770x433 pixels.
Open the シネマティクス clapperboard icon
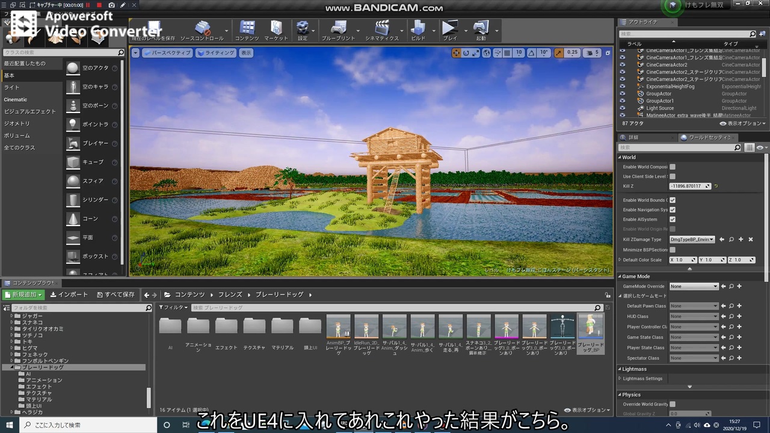click(381, 28)
